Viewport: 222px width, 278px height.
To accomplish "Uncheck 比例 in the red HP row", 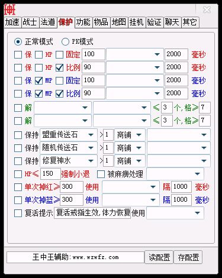I will [x=59, y=67].
